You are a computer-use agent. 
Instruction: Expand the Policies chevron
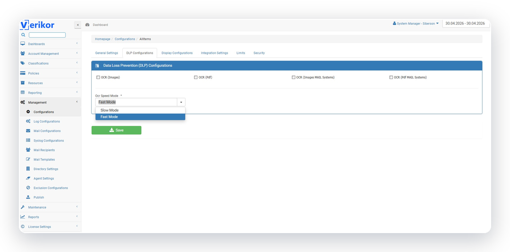[x=77, y=73]
